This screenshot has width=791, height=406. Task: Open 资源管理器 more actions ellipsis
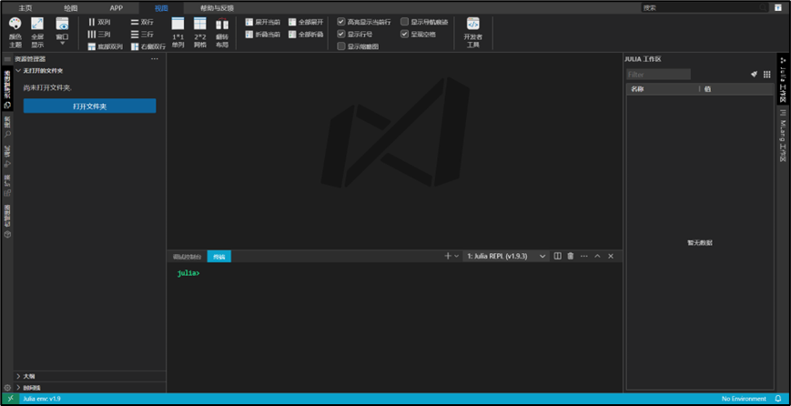point(155,59)
